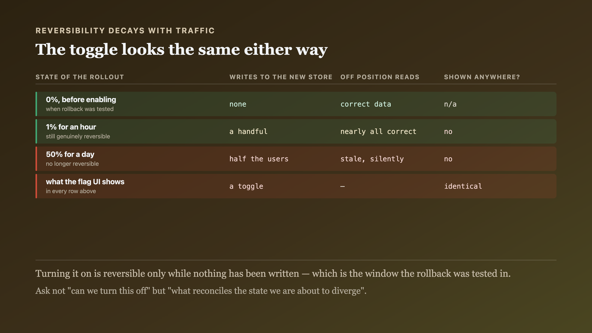Viewport: 592px width, 333px height.
Task: Select the "correct data" cell
Action: 366,104
